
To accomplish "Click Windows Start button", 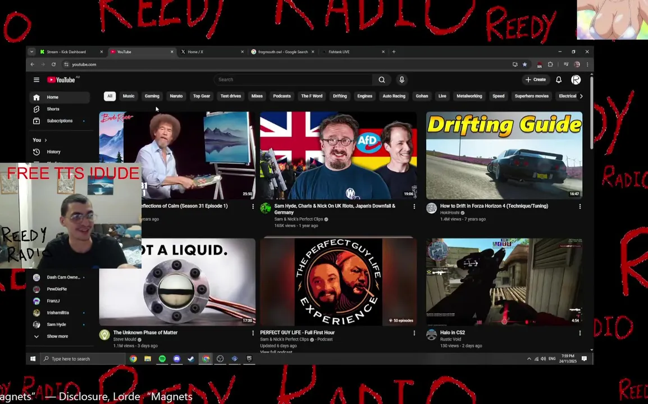I will point(33,359).
